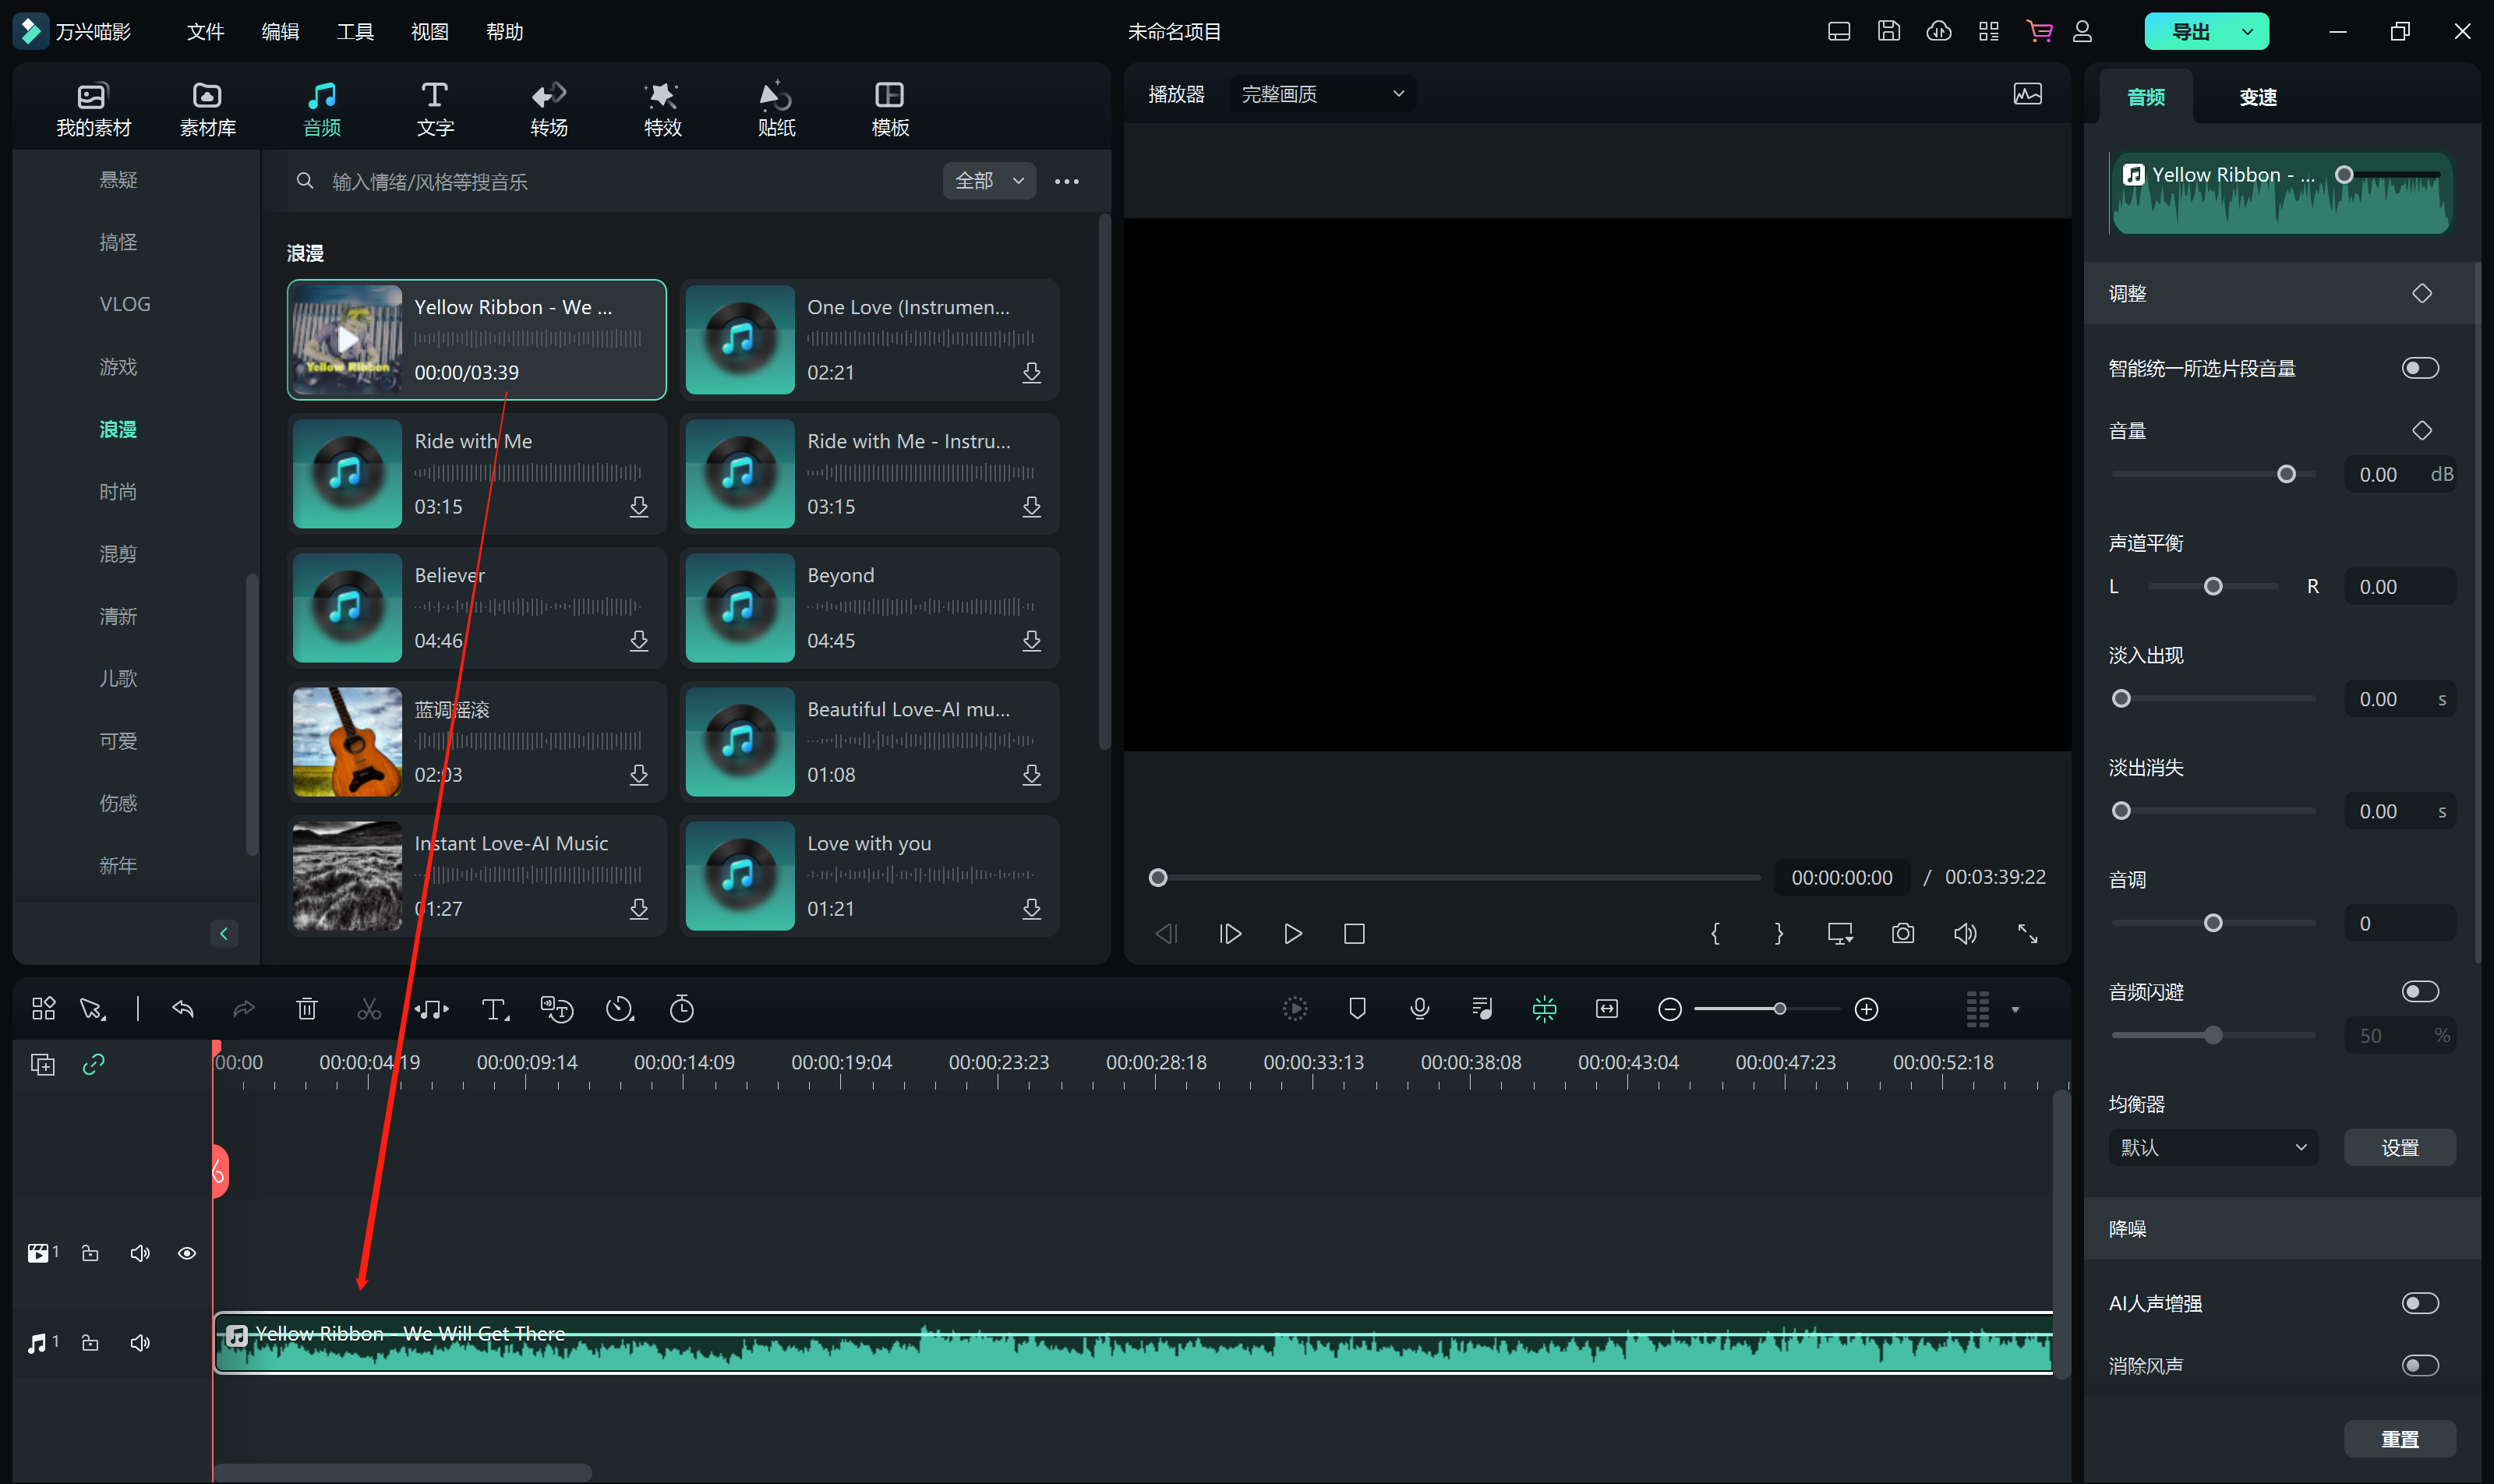The width and height of the screenshot is (2494, 1484).
Task: Click the undo arrow in timeline toolbar
Action: (182, 1009)
